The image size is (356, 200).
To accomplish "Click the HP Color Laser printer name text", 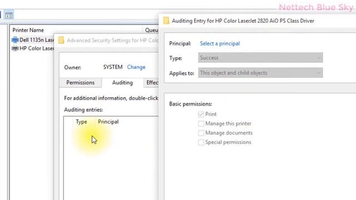I will [x=37, y=48].
